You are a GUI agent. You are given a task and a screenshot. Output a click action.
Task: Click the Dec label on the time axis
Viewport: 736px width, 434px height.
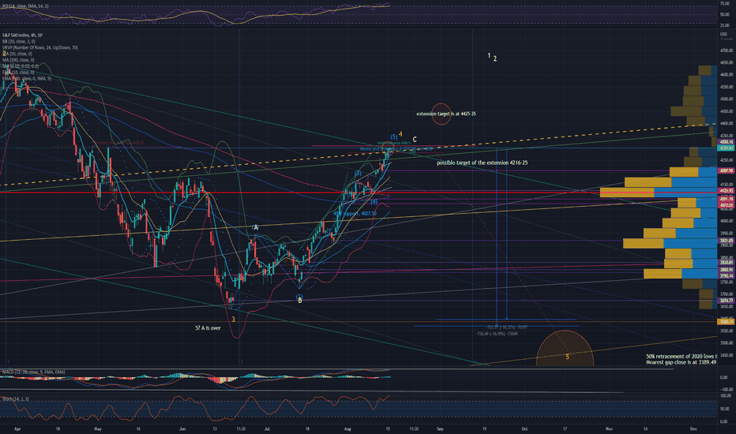click(693, 428)
